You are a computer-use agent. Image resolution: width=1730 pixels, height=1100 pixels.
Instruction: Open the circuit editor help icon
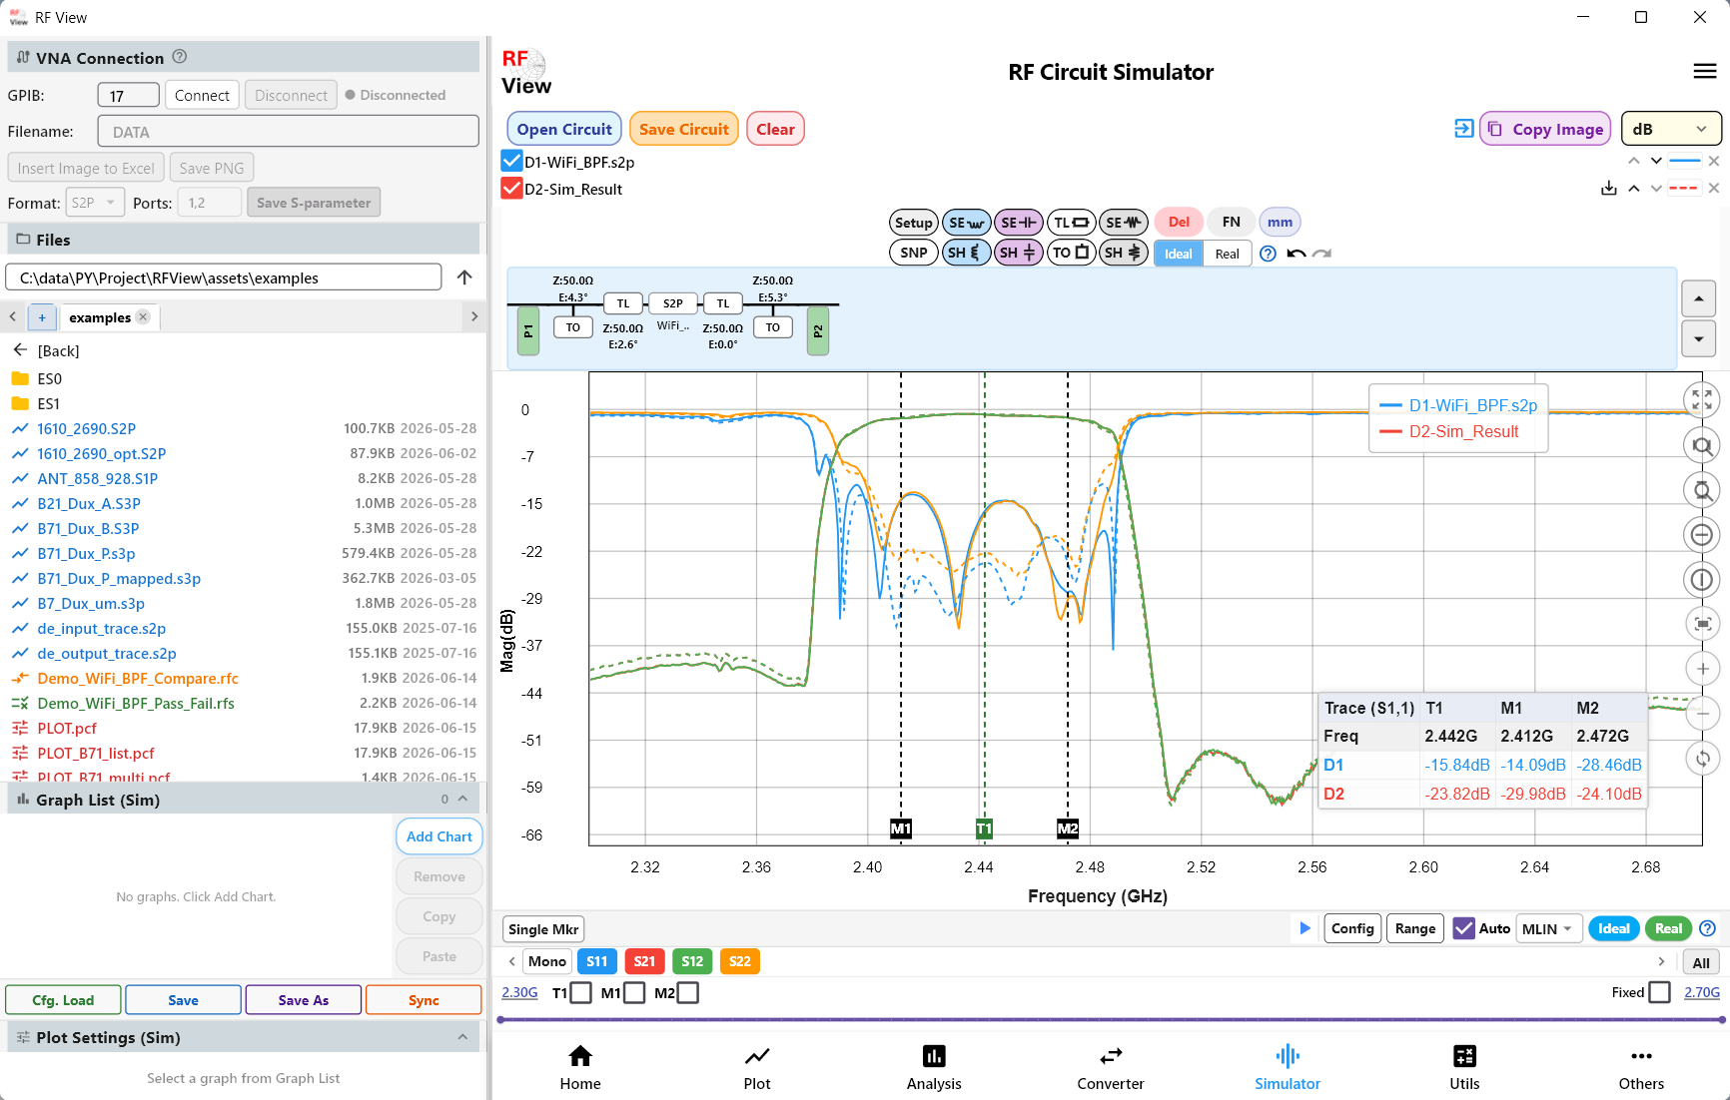[x=1268, y=254]
